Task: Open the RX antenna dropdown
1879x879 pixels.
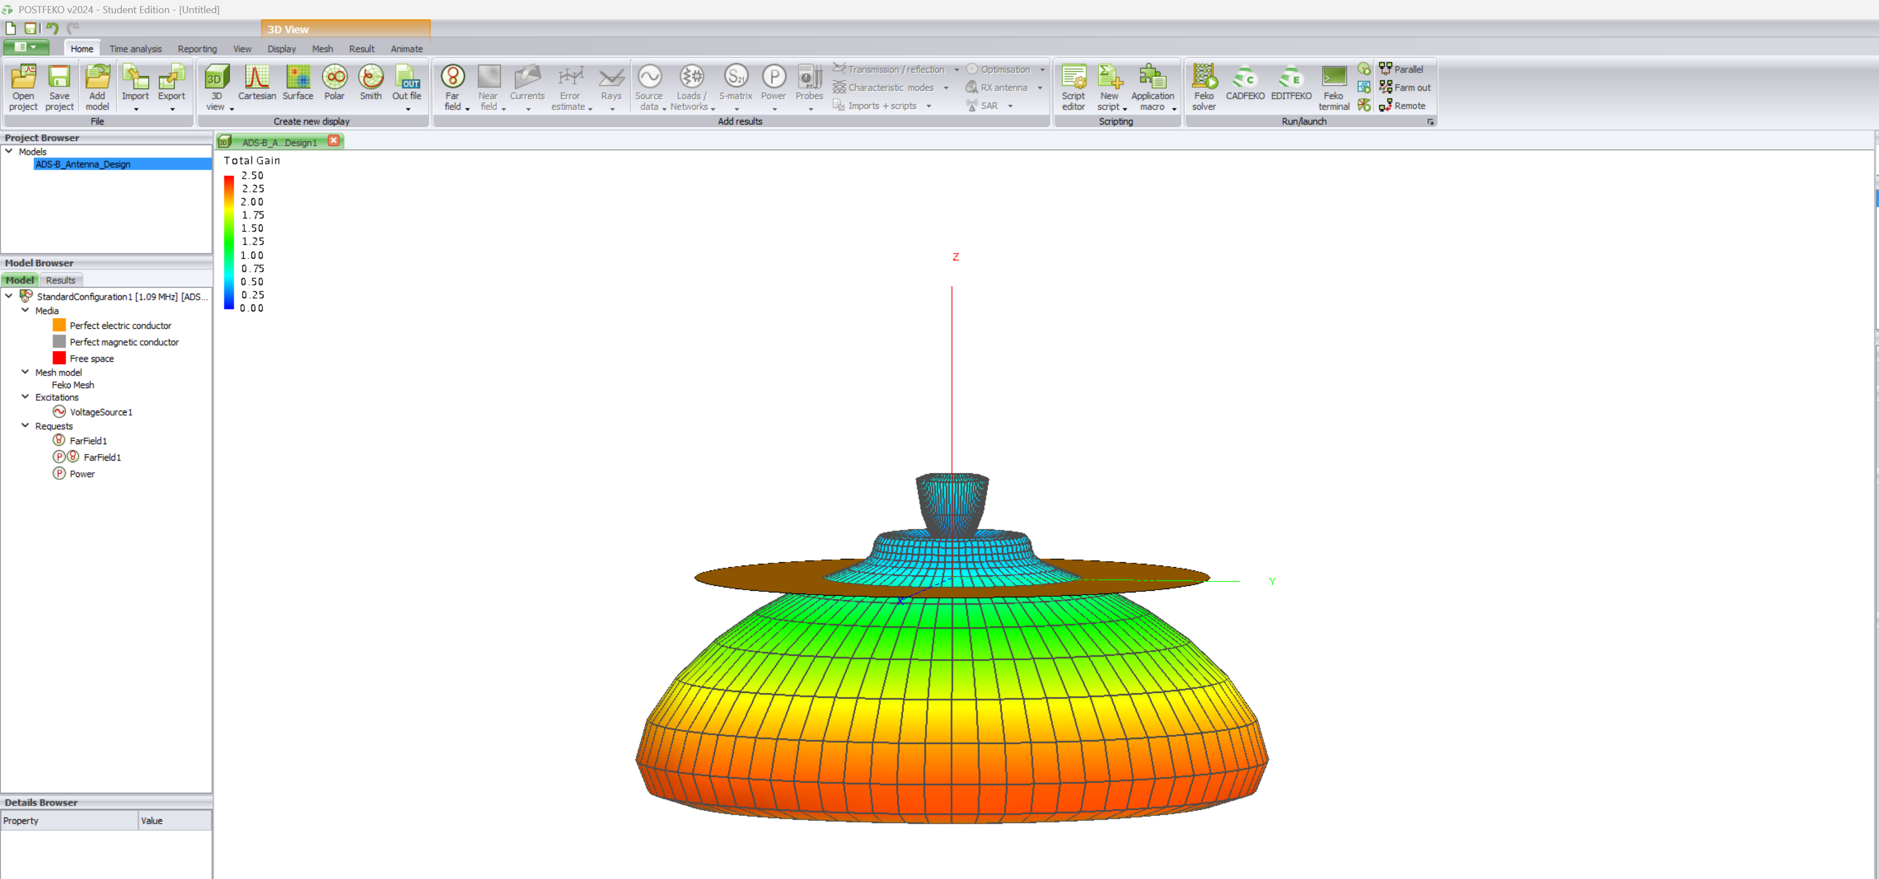Action: pyautogui.click(x=1039, y=88)
